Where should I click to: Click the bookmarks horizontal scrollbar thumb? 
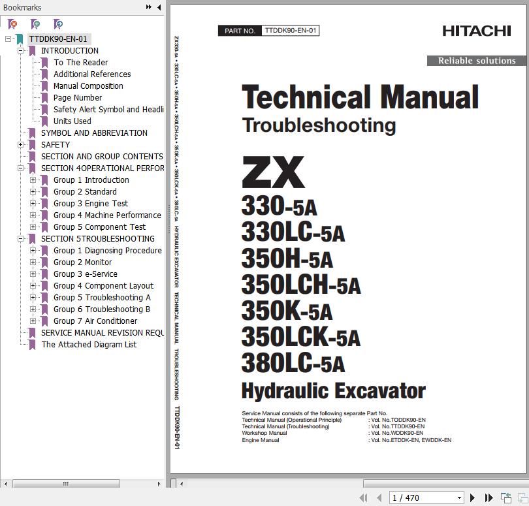pos(66,484)
